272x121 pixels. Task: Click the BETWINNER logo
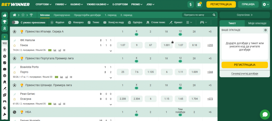15,5
